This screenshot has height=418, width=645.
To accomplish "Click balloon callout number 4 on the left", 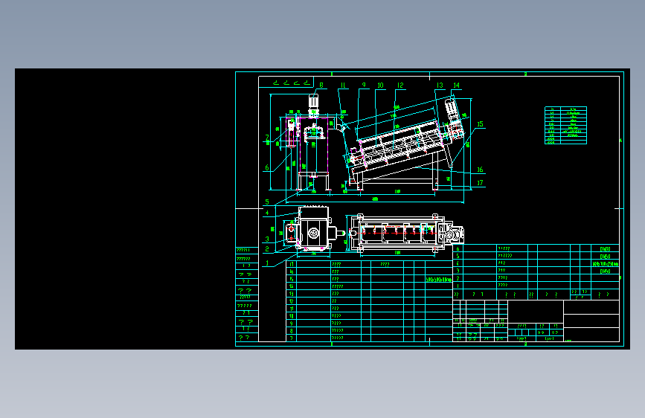I will point(267,213).
